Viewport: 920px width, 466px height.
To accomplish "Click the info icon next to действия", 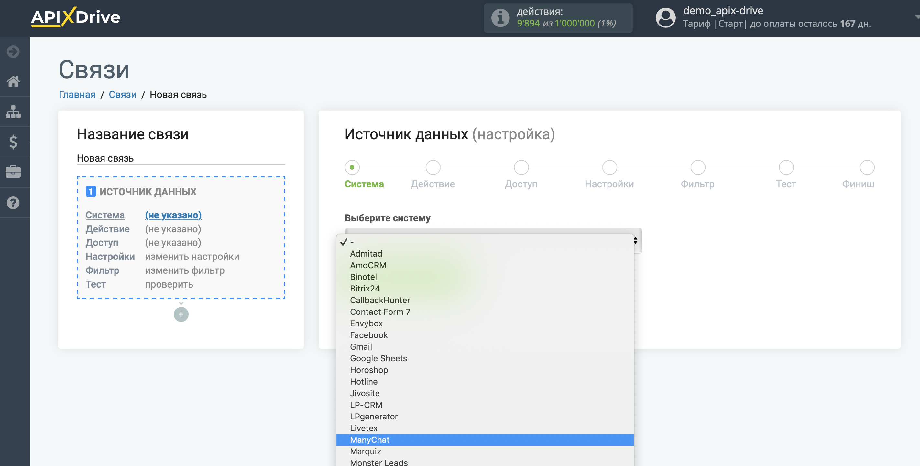I will click(x=500, y=17).
